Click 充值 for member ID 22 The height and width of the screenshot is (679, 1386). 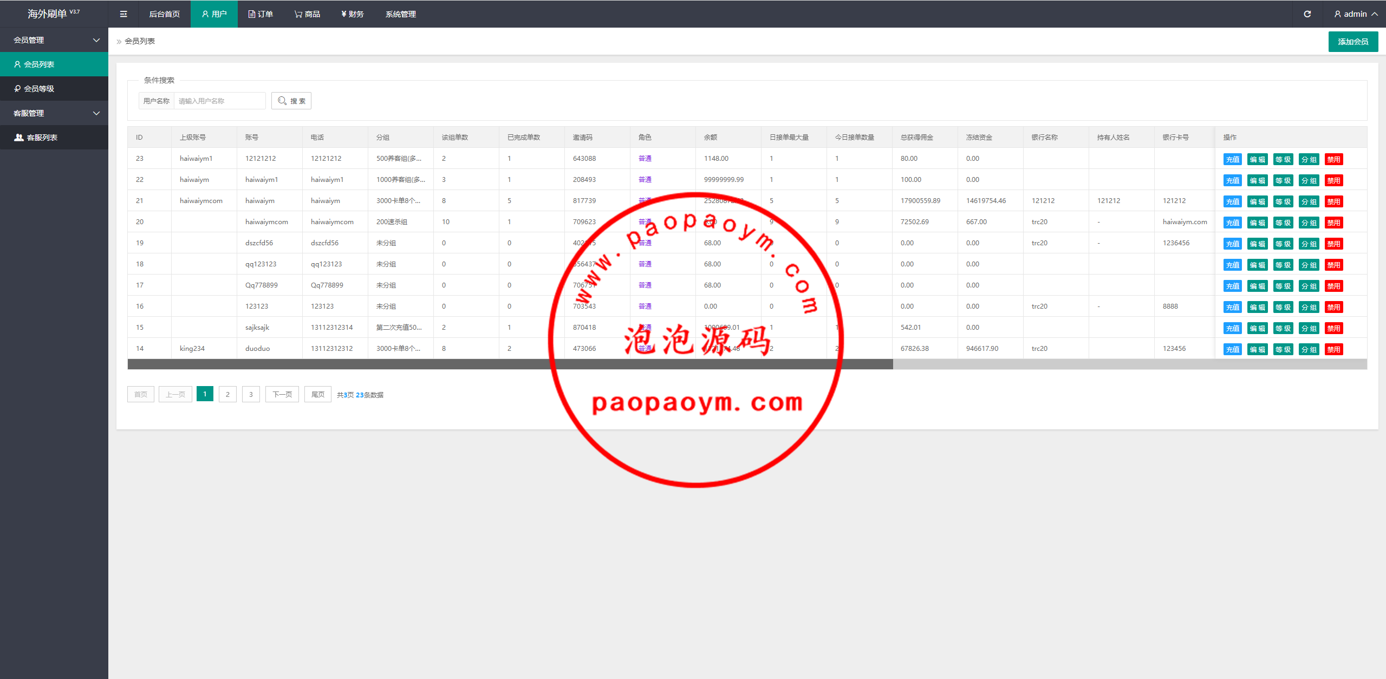point(1233,180)
